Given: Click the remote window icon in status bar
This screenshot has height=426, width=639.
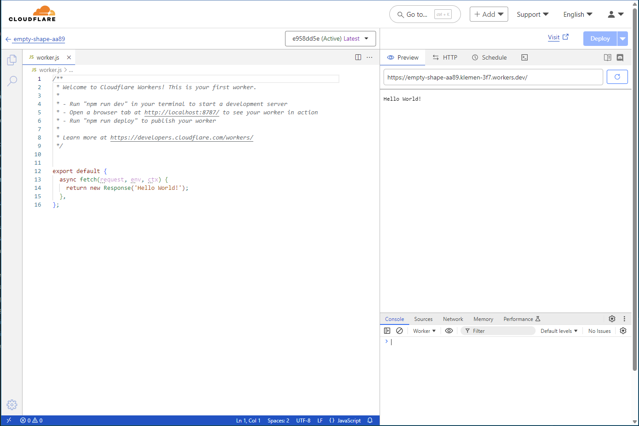Looking at the screenshot, I should tap(9, 420).
